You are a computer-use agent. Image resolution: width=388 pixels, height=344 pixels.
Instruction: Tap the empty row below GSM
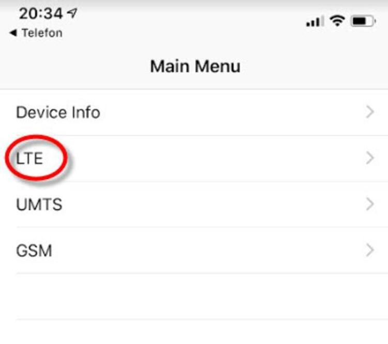tap(194, 296)
